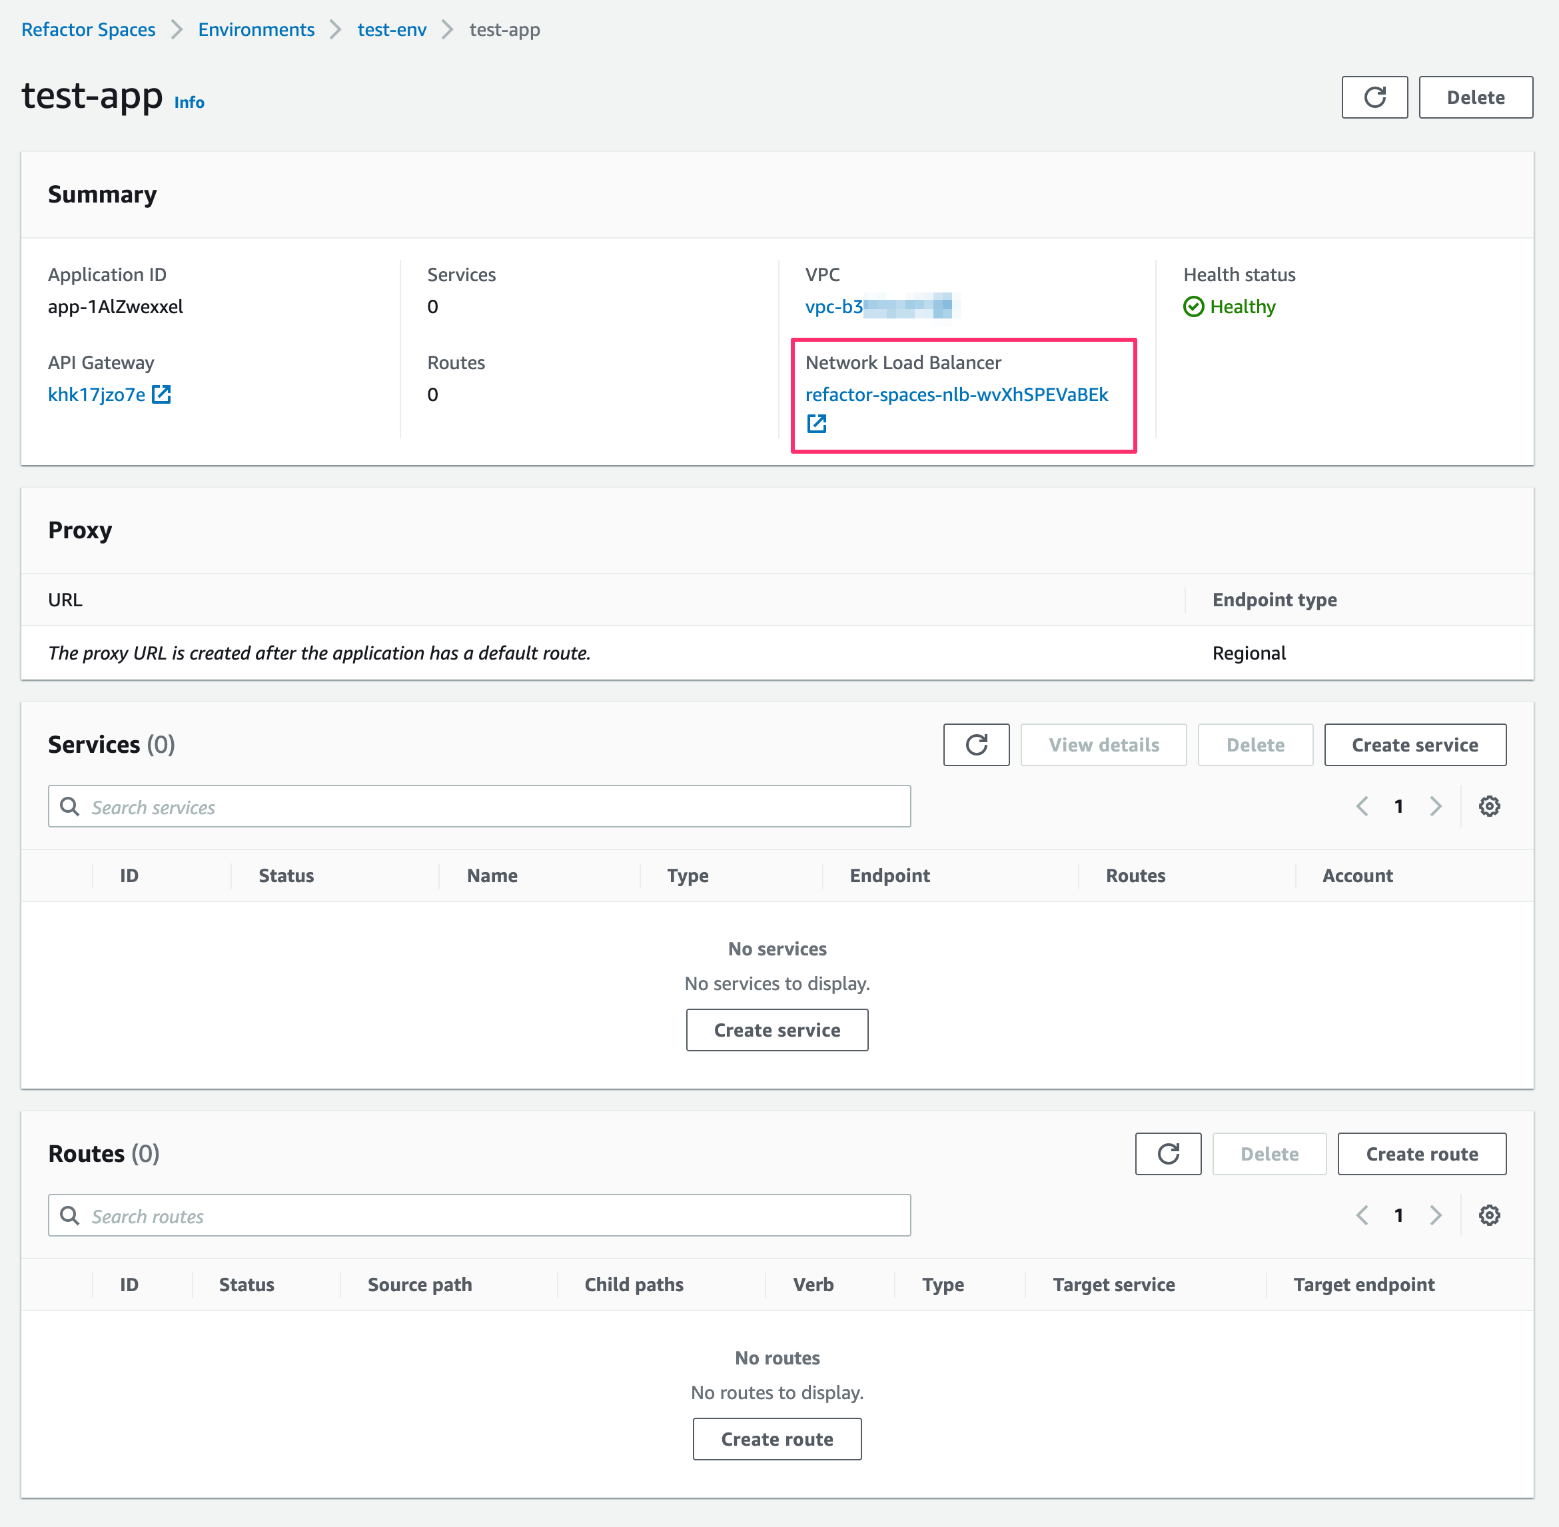Open the external link icon below Network Load Balancer
The width and height of the screenshot is (1559, 1527).
click(816, 424)
